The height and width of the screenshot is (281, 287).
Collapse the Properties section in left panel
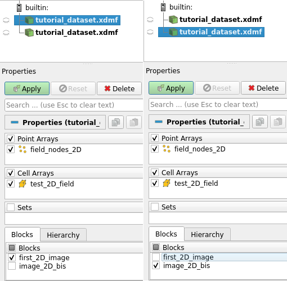pyautogui.click(x=15, y=122)
